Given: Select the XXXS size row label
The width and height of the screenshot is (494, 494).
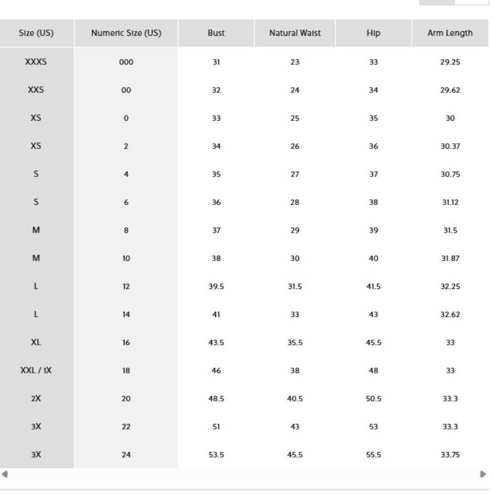Looking at the screenshot, I should pyautogui.click(x=36, y=62).
